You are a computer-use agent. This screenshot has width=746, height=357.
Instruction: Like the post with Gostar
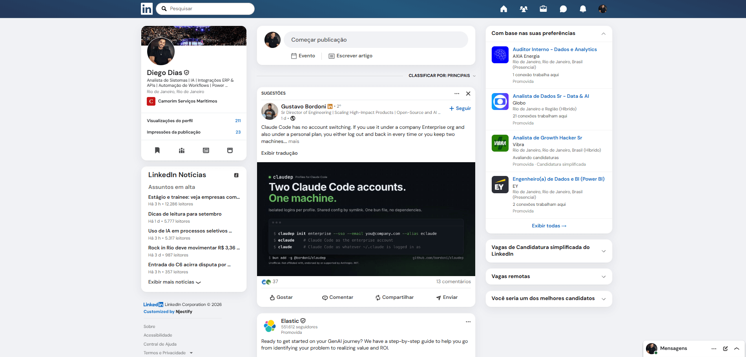pyautogui.click(x=281, y=297)
